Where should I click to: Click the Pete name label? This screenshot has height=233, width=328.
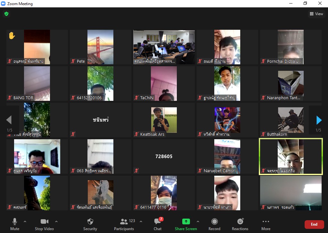tap(81, 61)
